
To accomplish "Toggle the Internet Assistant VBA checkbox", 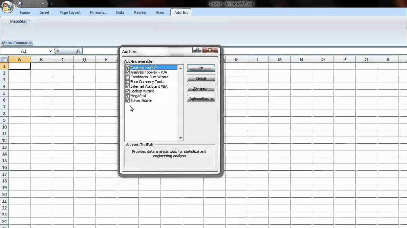I will (128, 86).
